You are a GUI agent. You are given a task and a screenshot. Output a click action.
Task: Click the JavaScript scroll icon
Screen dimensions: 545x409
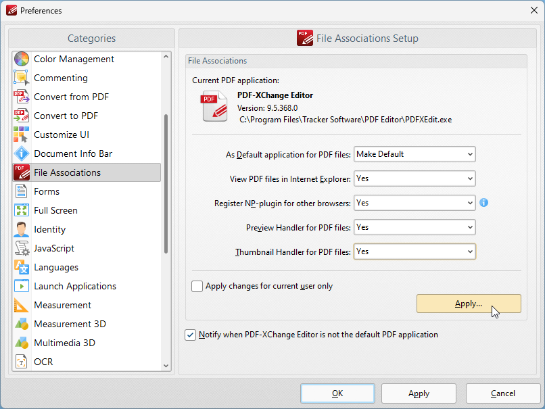pos(22,249)
